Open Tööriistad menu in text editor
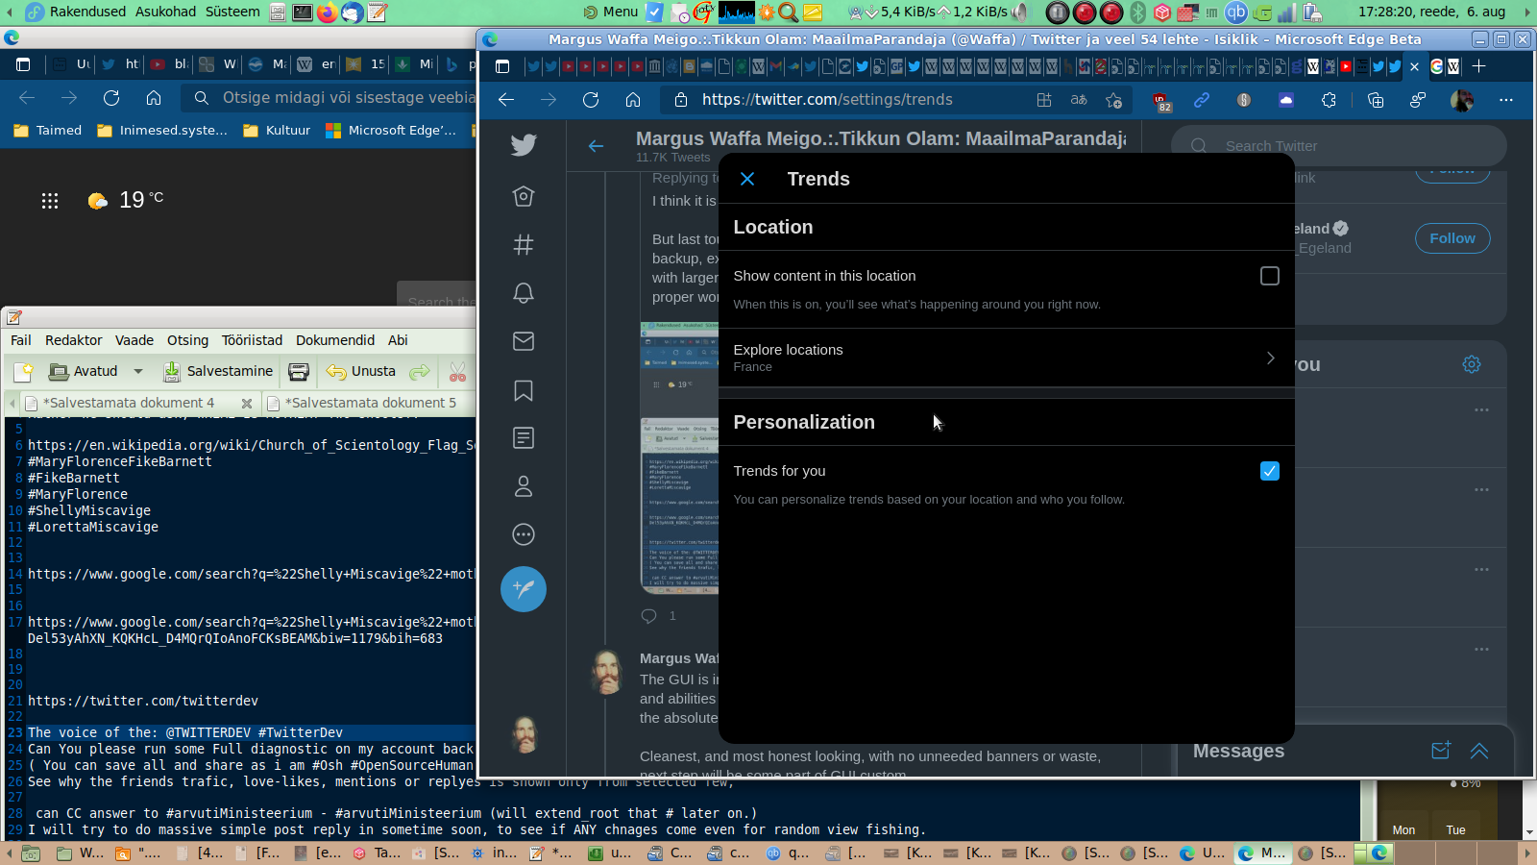1537x865 pixels. pyautogui.click(x=252, y=340)
